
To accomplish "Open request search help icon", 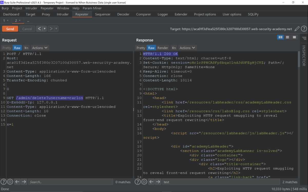I will coord(4,182).
